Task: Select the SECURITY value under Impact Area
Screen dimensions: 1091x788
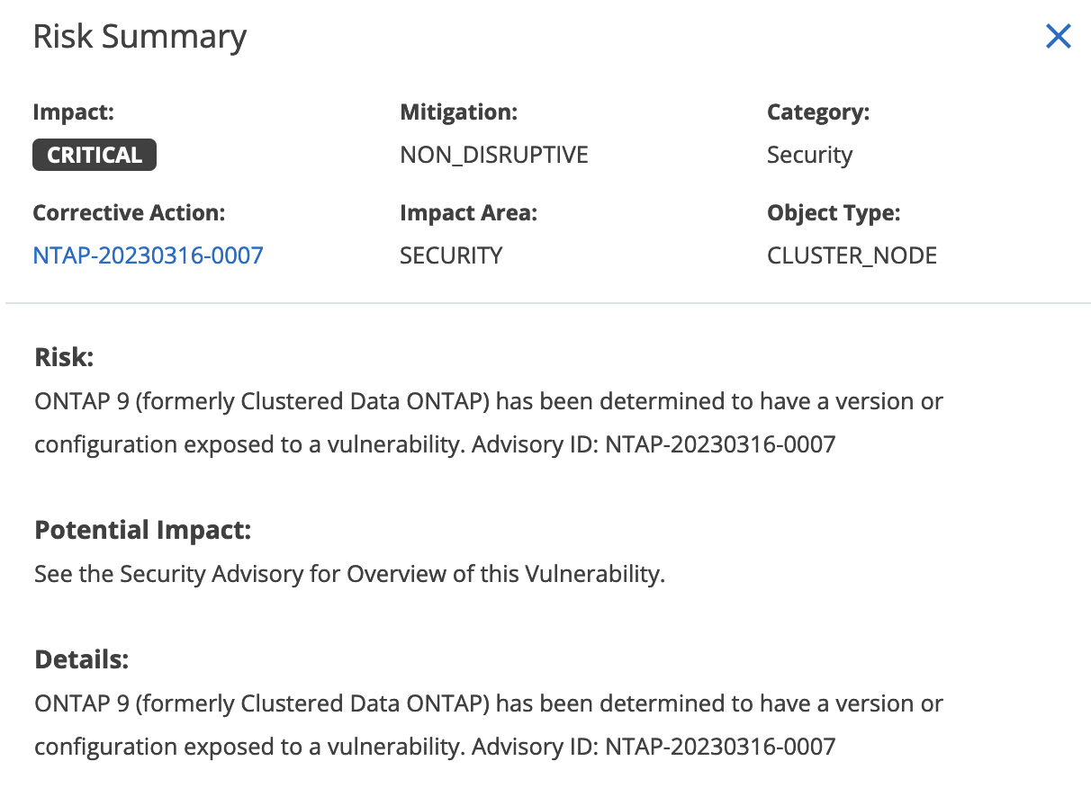Action: tap(451, 255)
